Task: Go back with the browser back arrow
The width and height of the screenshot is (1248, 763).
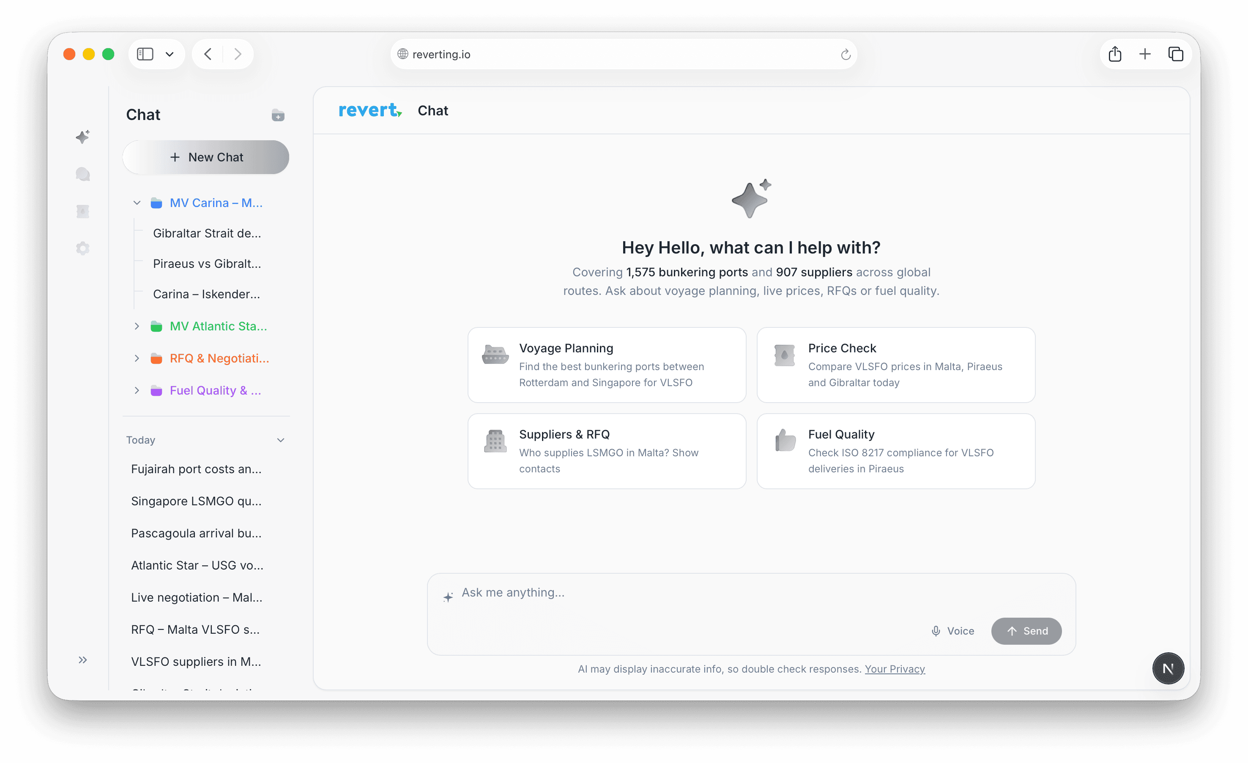Action: point(208,54)
